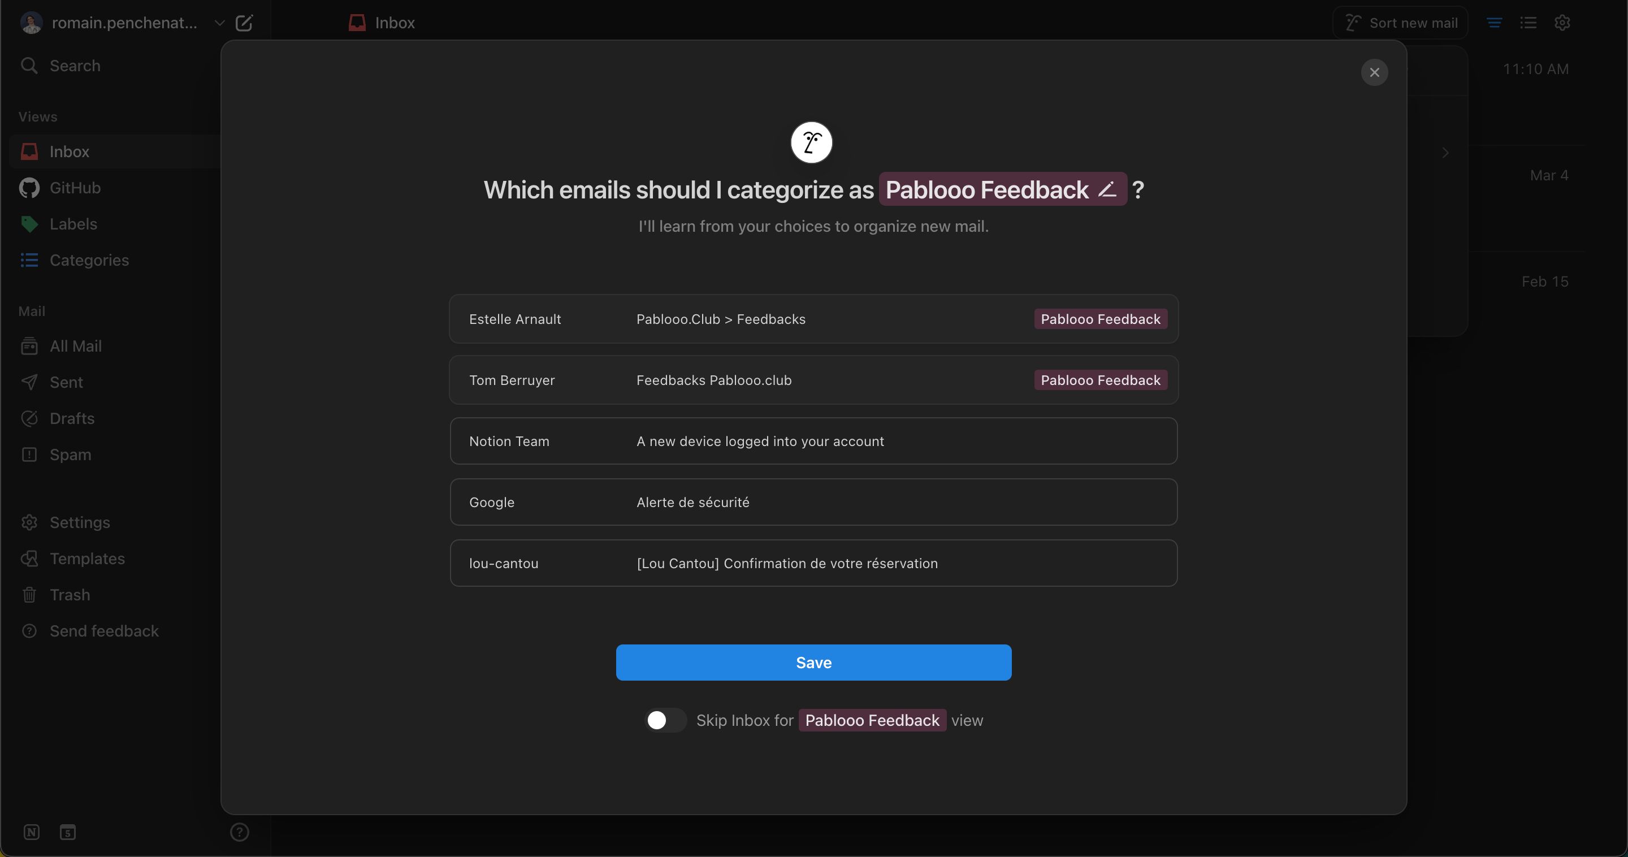Select the Settings menu item
1628x857 pixels.
click(x=80, y=522)
